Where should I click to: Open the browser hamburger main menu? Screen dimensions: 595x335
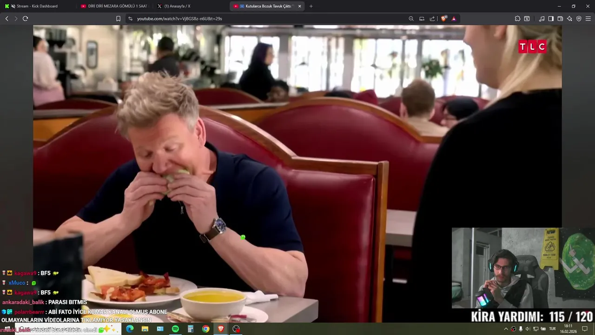pos(588,19)
